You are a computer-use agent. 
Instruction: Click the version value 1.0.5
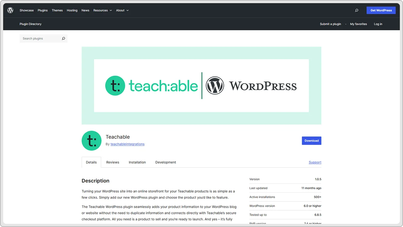[x=318, y=179]
